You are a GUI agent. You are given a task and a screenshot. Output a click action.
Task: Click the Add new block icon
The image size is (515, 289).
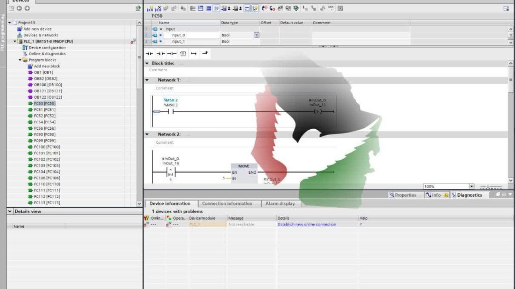(x=30, y=66)
